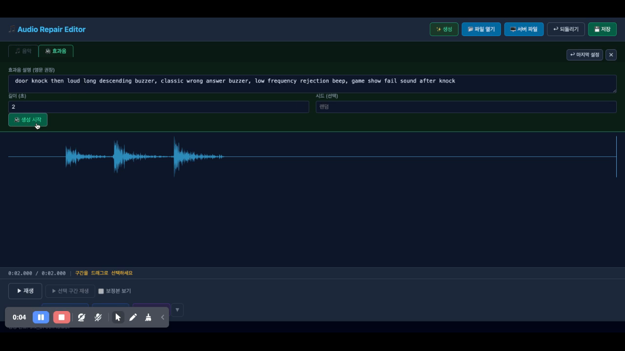Pause the screen recording
This screenshot has height=351, width=625.
click(41, 317)
